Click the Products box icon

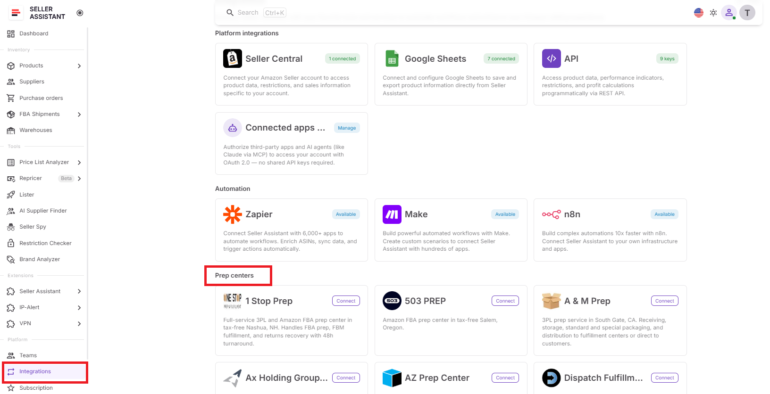(x=11, y=66)
